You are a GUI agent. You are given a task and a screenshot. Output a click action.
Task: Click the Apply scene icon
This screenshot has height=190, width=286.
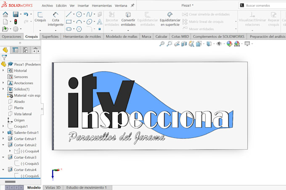pos(237,44)
